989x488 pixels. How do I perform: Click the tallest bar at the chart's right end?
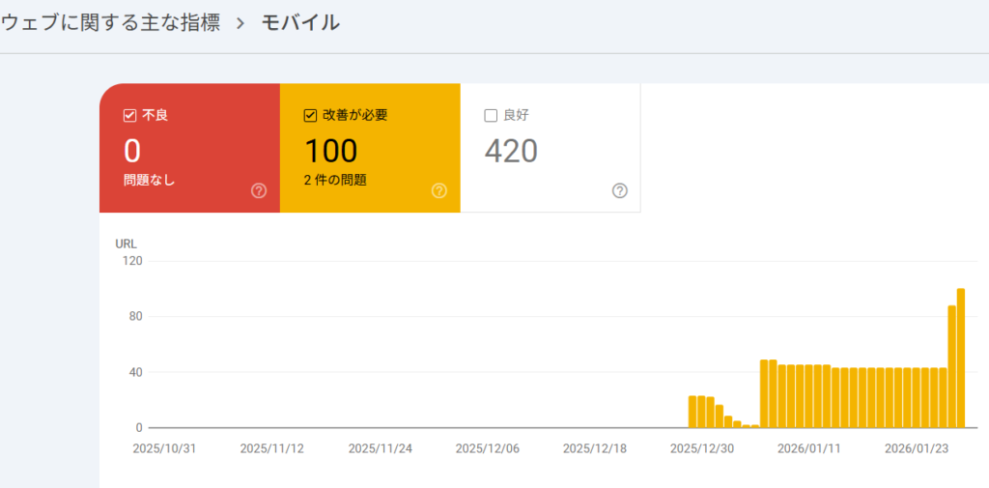pyautogui.click(x=961, y=358)
